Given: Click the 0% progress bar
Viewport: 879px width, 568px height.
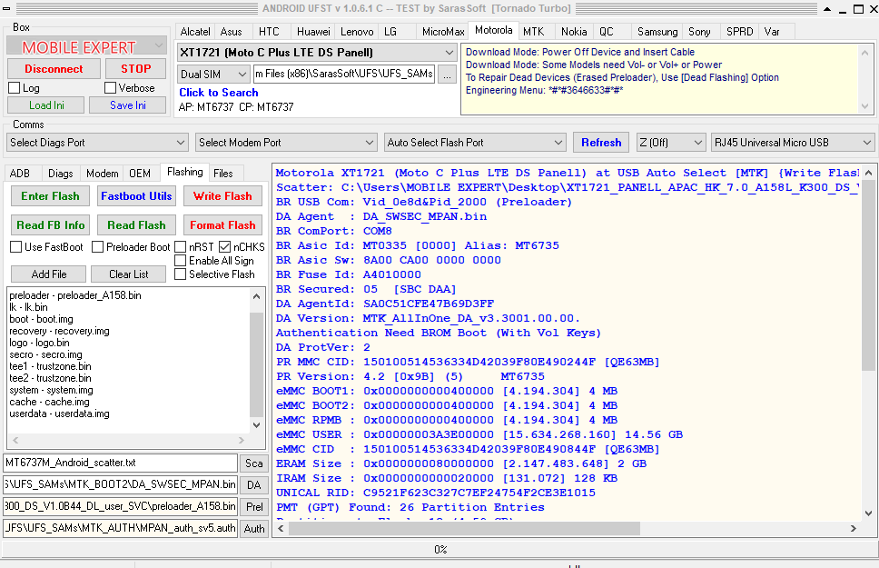Looking at the screenshot, I should point(439,550).
